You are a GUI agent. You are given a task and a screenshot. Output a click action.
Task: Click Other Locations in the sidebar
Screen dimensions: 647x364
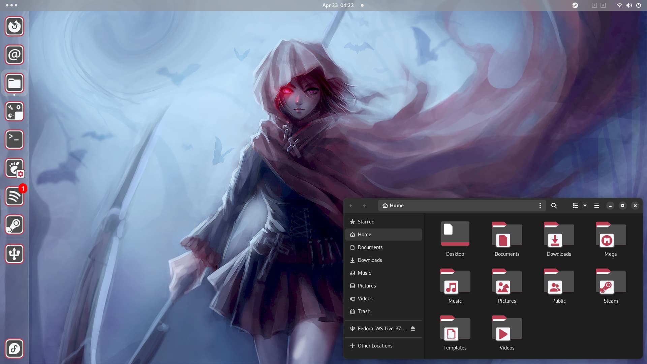pyautogui.click(x=375, y=346)
